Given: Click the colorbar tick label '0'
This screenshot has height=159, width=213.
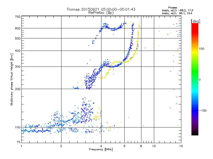Looking at the screenshot, I should (x=200, y=80).
